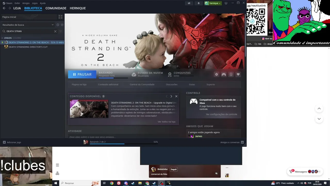Close the Conteúdo Disponível panel
Image resolution: width=330 pixels, height=186 pixels.
[176, 96]
